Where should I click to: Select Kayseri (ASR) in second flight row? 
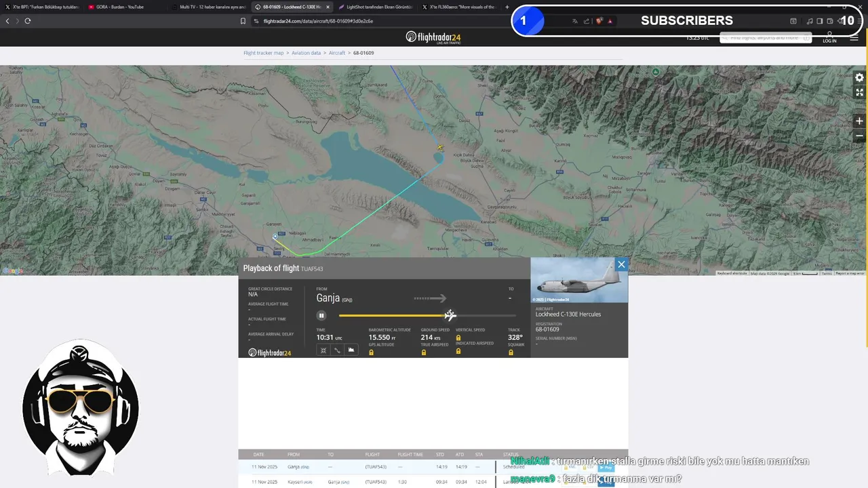[x=300, y=482]
